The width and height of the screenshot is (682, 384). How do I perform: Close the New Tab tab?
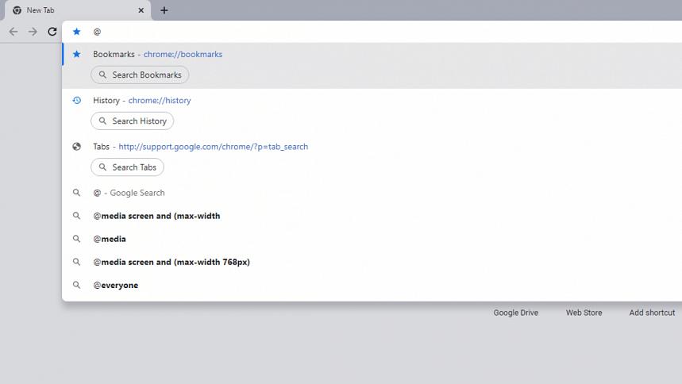141,10
